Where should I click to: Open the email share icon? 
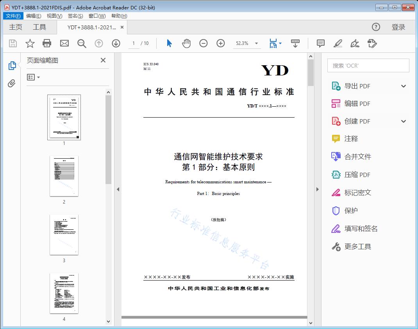pyautogui.click(x=64, y=43)
